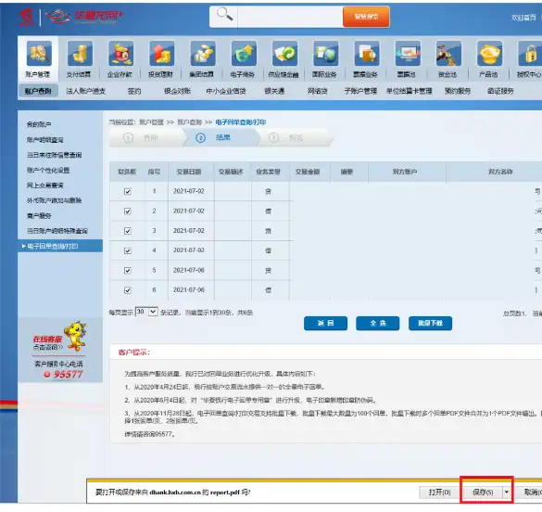Open the 企业存款 deposit icon

tap(121, 54)
